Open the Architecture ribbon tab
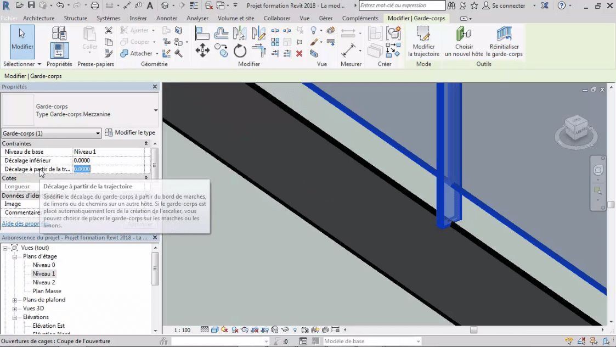 click(38, 18)
